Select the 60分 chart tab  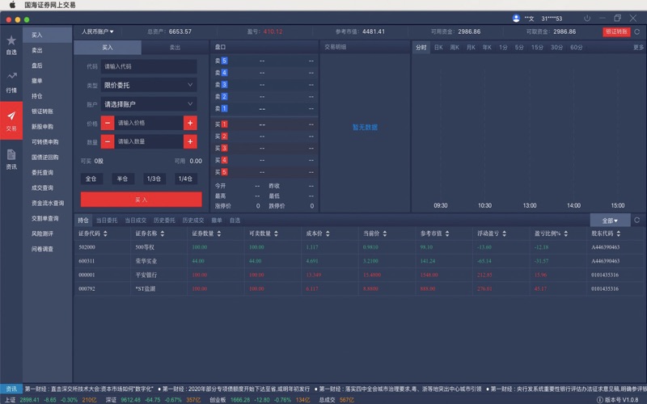coord(576,48)
